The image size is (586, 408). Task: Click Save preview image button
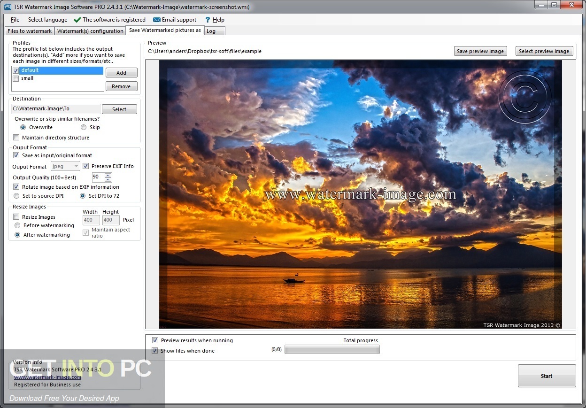(480, 51)
